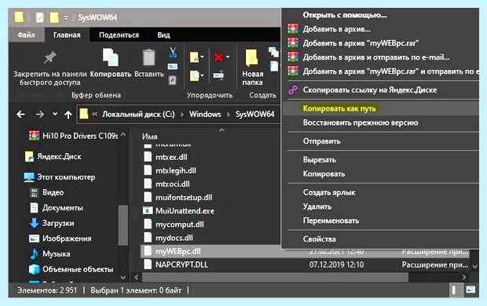Go back with the left arrow

(x=20, y=115)
